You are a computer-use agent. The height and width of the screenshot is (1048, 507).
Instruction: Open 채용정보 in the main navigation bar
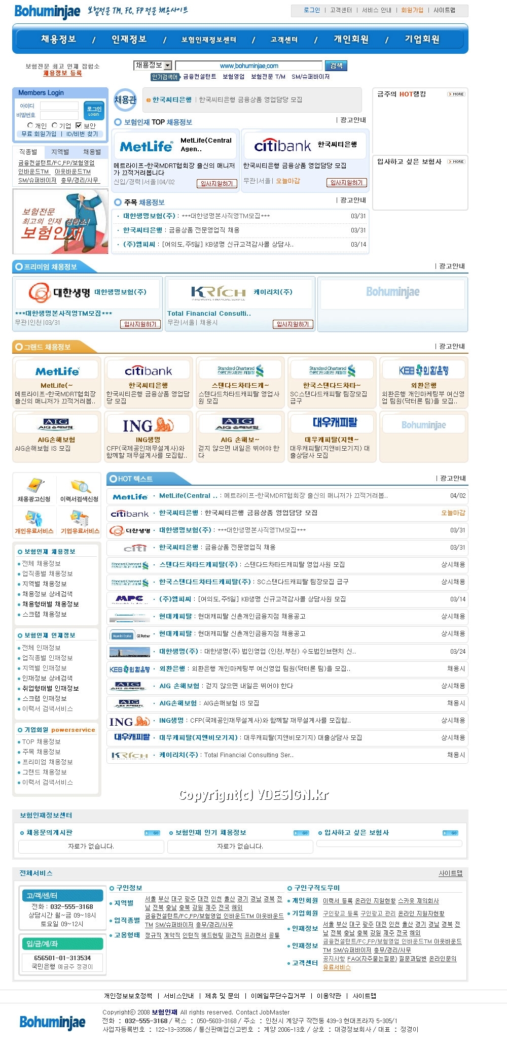(x=59, y=39)
